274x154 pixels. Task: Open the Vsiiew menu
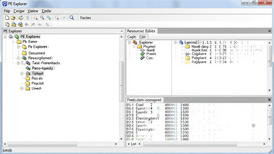(x=33, y=11)
